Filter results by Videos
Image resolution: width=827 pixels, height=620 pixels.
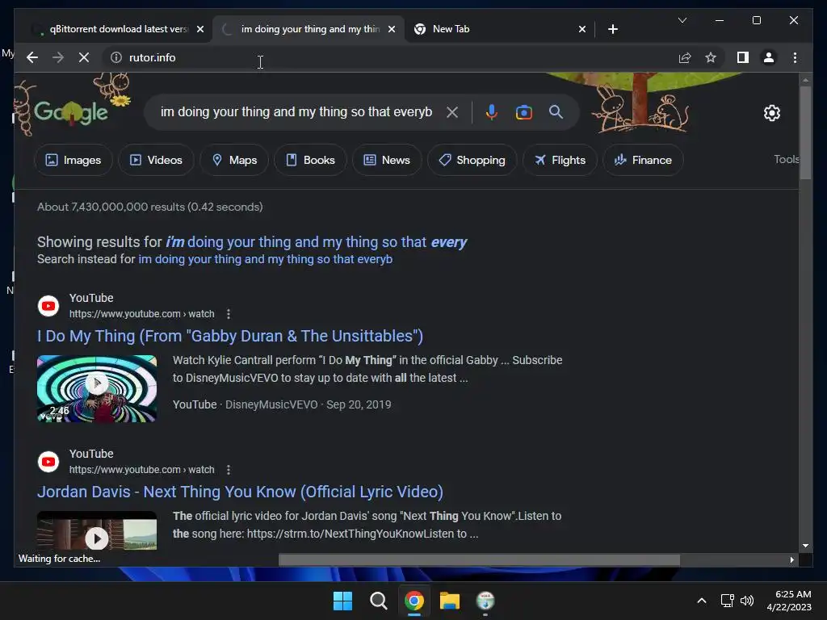coord(156,160)
